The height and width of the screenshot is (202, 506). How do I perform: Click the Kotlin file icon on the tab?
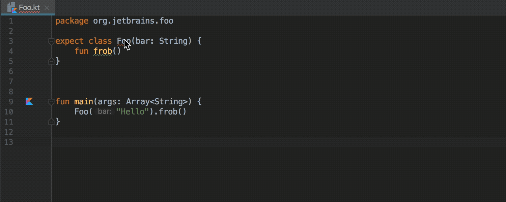[12, 7]
